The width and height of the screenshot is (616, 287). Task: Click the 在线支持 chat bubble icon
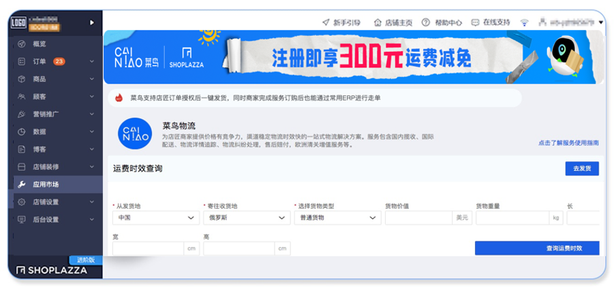pyautogui.click(x=476, y=22)
